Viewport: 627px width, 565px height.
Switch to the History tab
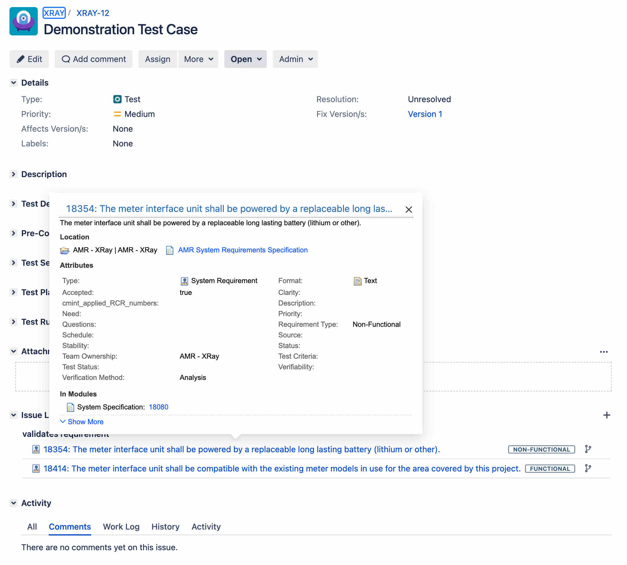(x=165, y=527)
